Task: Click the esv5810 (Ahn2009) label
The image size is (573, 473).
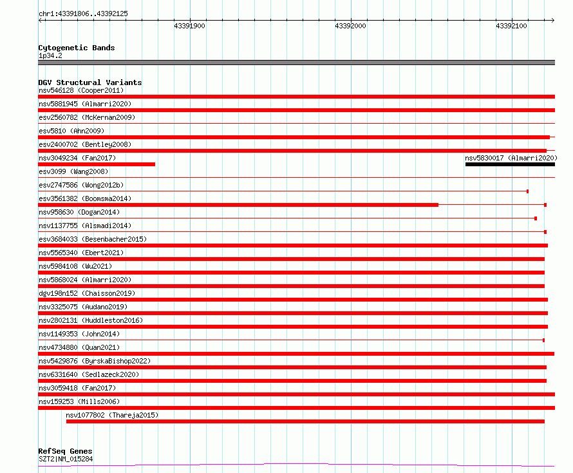Action: click(71, 131)
